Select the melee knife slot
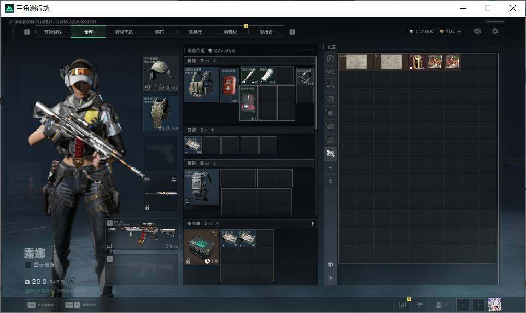526x313 pixels. point(161,194)
